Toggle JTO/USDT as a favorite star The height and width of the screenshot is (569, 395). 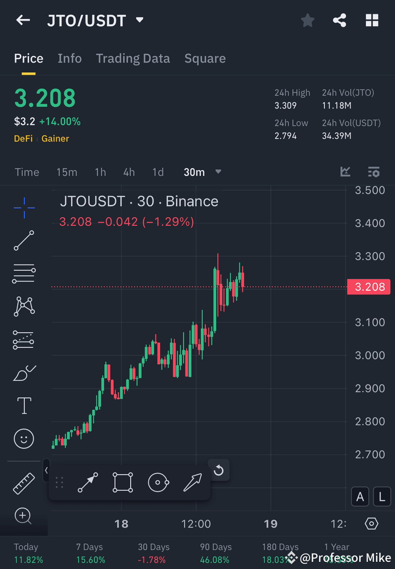click(x=307, y=20)
